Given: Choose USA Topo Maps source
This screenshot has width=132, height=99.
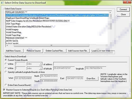Looking at the screenshot, I should 13,24.
